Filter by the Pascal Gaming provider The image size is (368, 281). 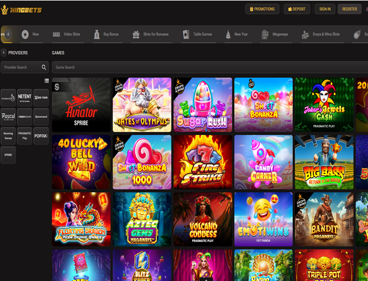click(8, 117)
